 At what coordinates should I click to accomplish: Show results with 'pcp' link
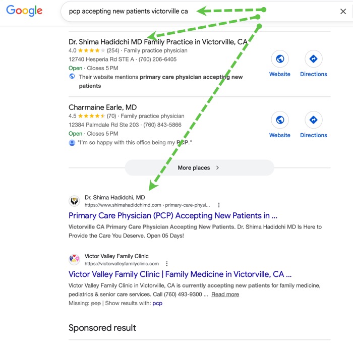tap(157, 303)
